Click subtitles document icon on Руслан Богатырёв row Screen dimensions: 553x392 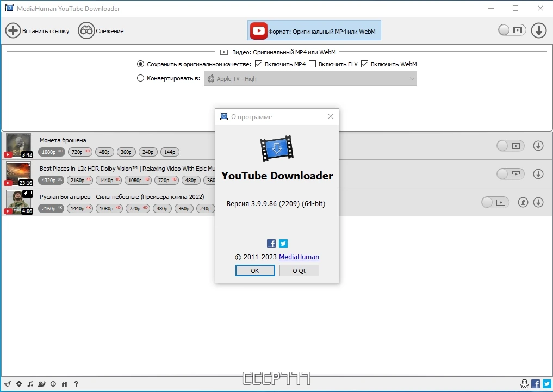(x=523, y=202)
